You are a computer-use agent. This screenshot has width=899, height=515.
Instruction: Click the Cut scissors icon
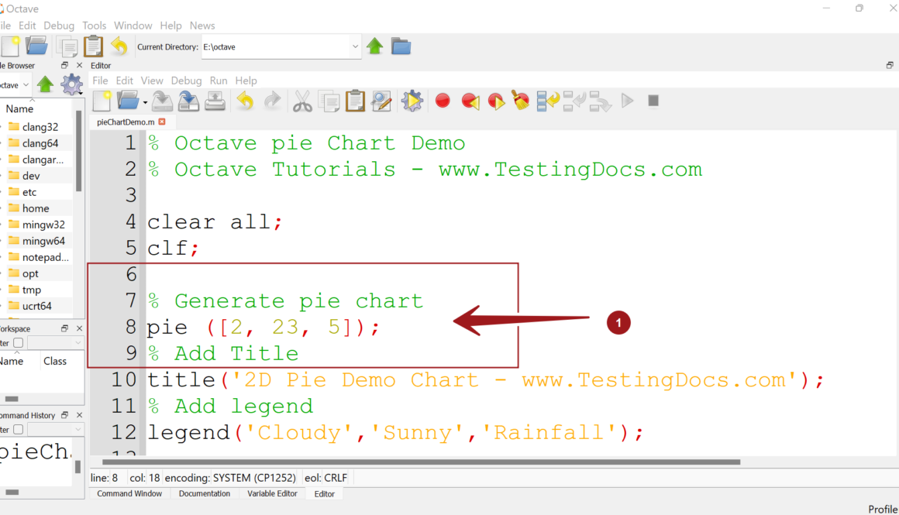(x=301, y=101)
